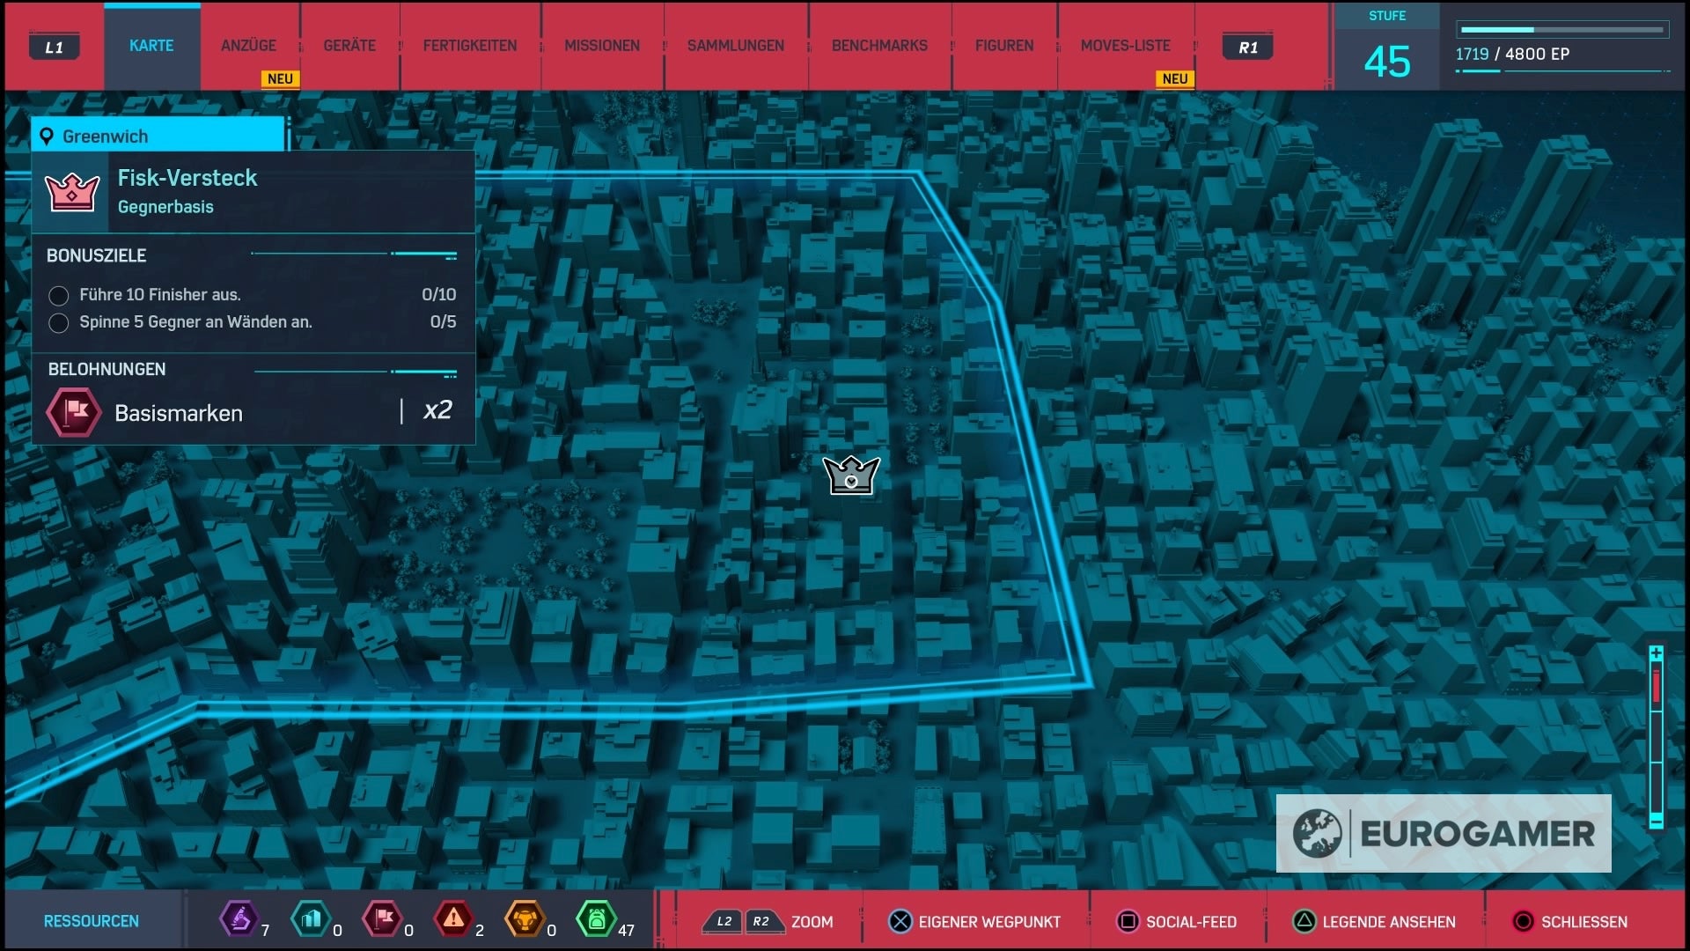Click the Basismarken reward label

point(179,413)
